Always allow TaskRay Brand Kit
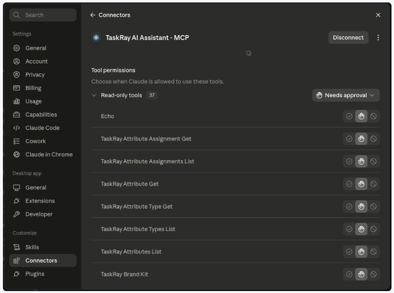394x293 pixels. point(349,274)
